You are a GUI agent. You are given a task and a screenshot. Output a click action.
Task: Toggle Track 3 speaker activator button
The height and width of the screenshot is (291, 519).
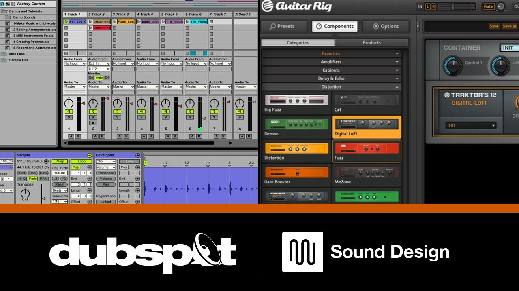coord(117,111)
